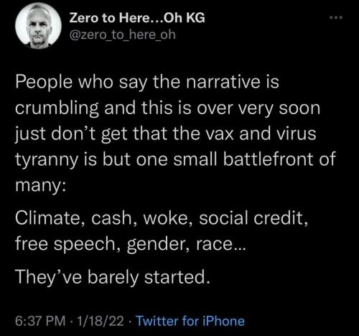This screenshot has width=359, height=336.
Task: Select the @zero_to_here_oh handle
Action: point(123,34)
